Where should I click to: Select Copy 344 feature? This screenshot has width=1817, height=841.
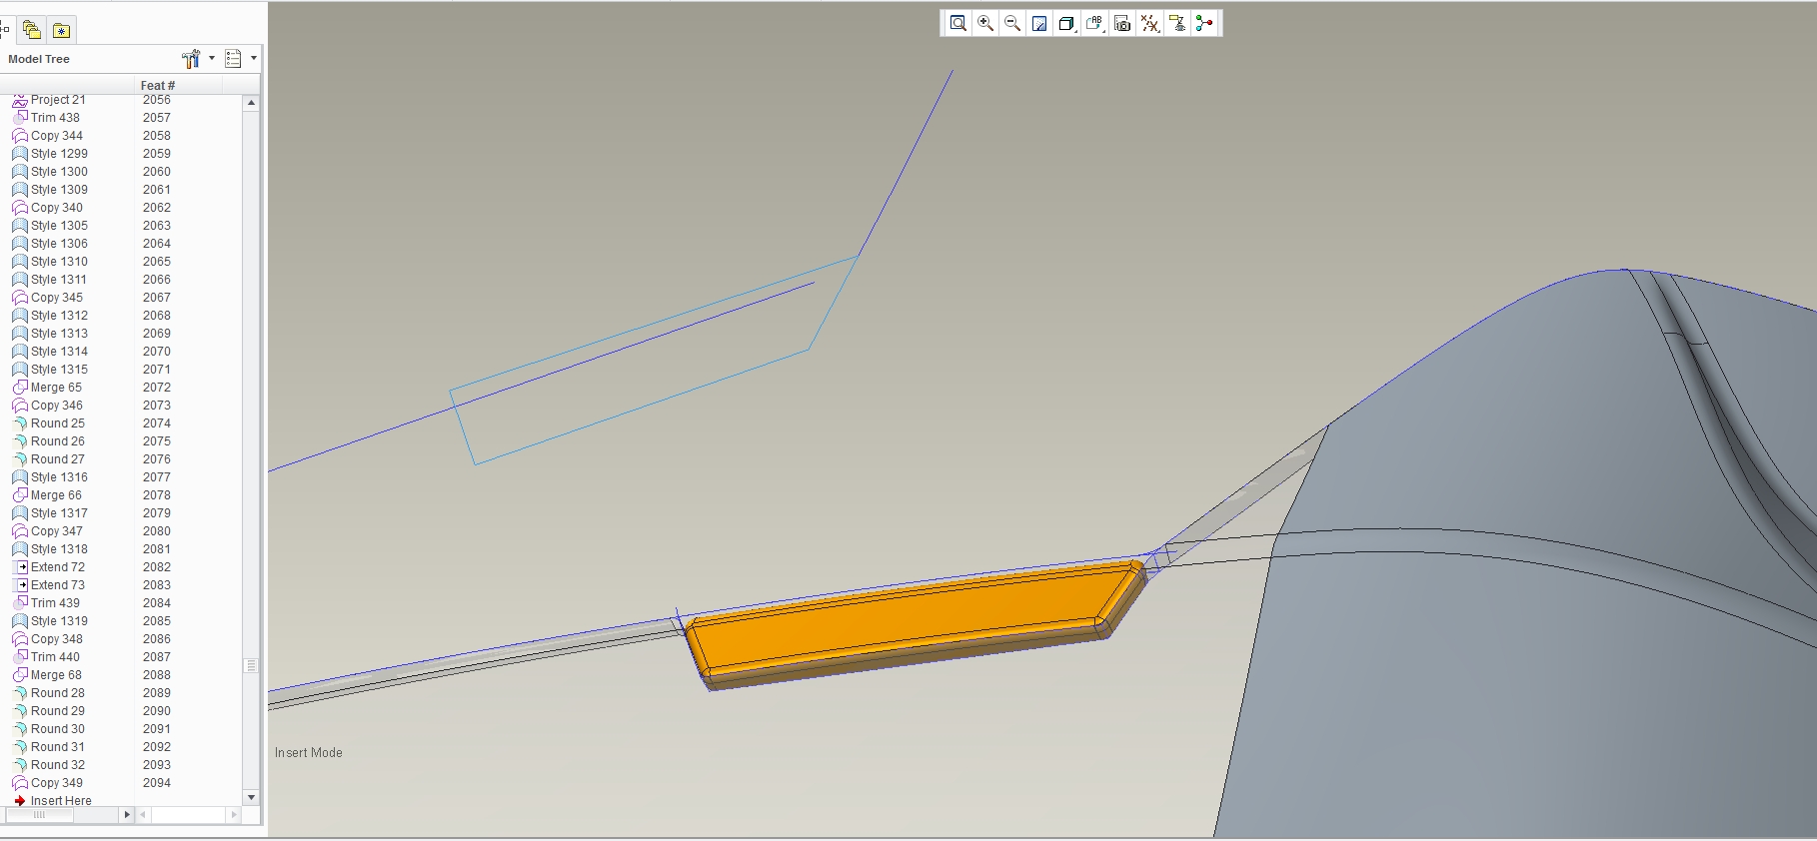click(57, 136)
